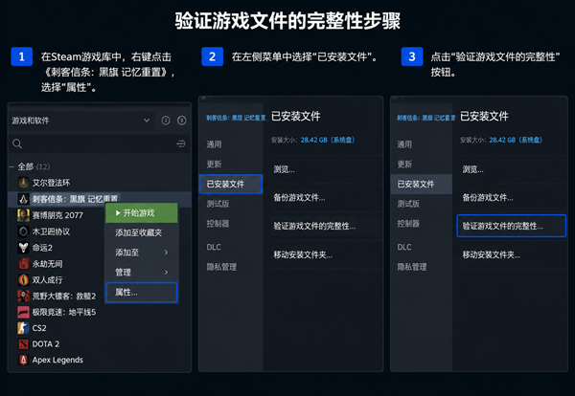Click the 艾尔登法环 game icon
Viewport: 575px width, 396px height.
point(23,183)
